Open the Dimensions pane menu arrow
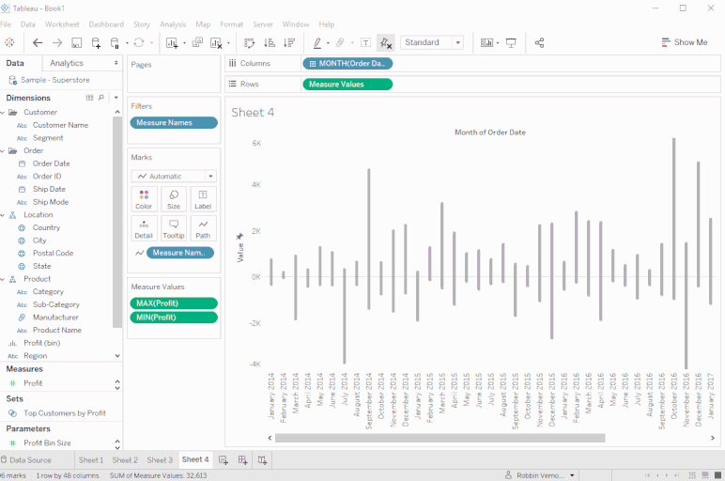 coord(116,98)
